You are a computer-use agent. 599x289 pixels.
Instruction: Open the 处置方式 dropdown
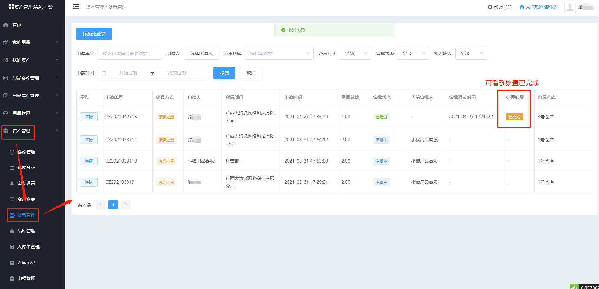click(356, 53)
